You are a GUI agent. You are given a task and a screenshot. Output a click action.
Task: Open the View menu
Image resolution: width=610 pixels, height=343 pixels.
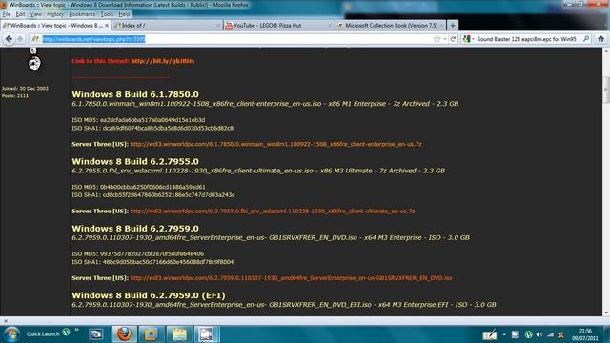click(x=36, y=14)
